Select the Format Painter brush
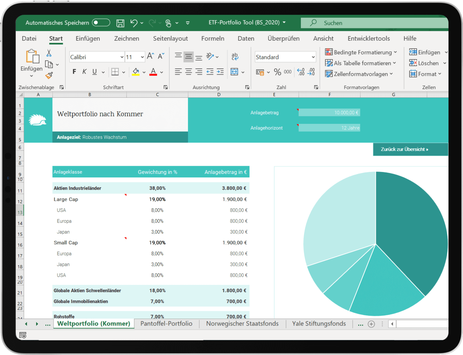Screen dimensions: 463x355 tap(49, 76)
